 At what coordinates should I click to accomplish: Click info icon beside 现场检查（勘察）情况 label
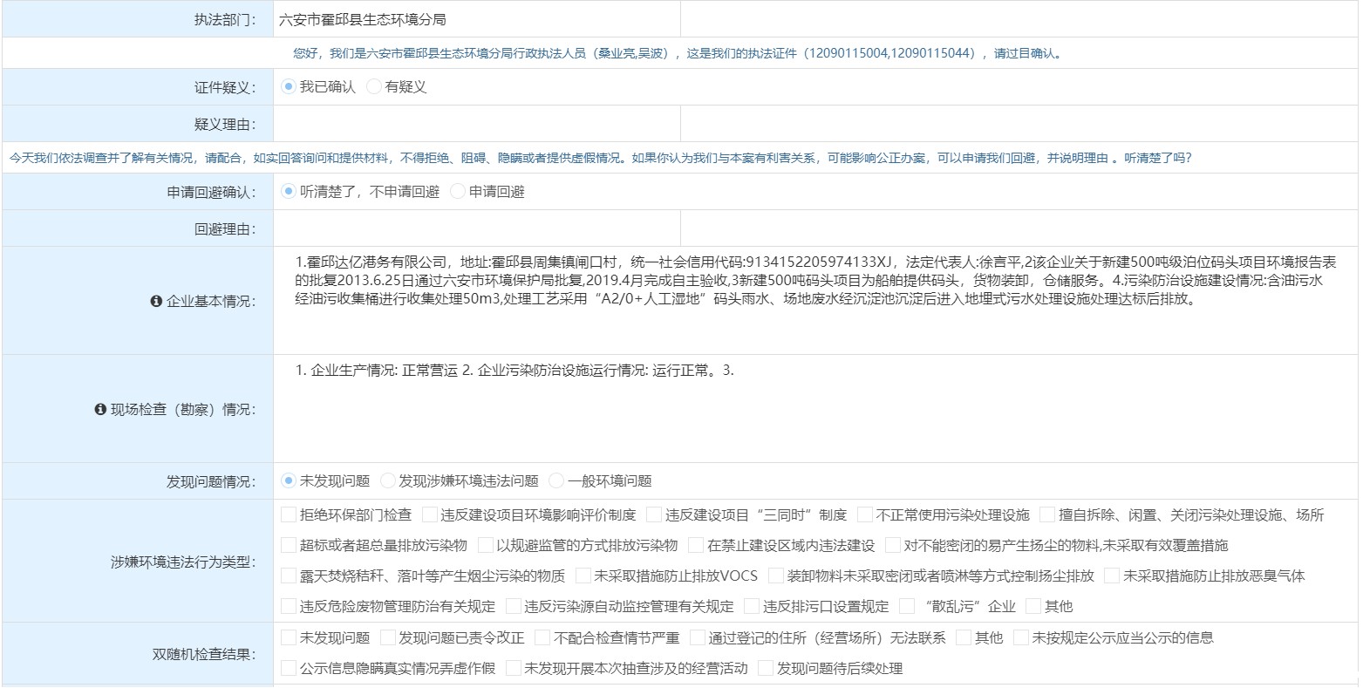point(99,410)
